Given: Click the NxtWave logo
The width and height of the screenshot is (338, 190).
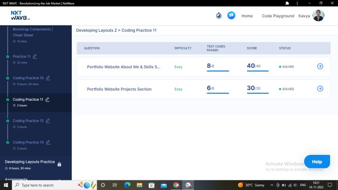Looking at the screenshot, I should 20,16.
